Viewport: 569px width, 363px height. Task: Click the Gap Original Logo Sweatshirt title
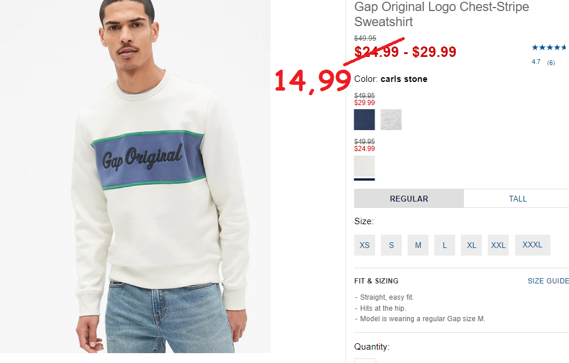442,14
